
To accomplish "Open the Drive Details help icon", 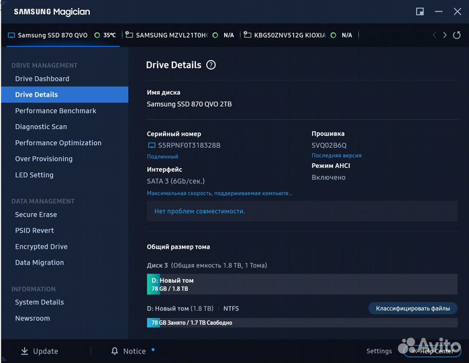I will (x=211, y=65).
